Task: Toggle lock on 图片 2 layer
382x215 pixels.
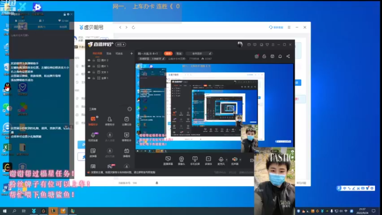Action: tap(94, 60)
